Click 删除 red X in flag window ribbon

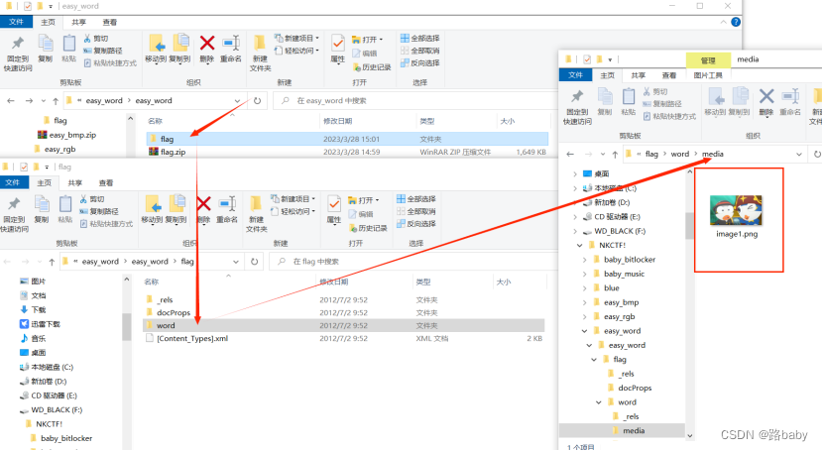click(203, 204)
